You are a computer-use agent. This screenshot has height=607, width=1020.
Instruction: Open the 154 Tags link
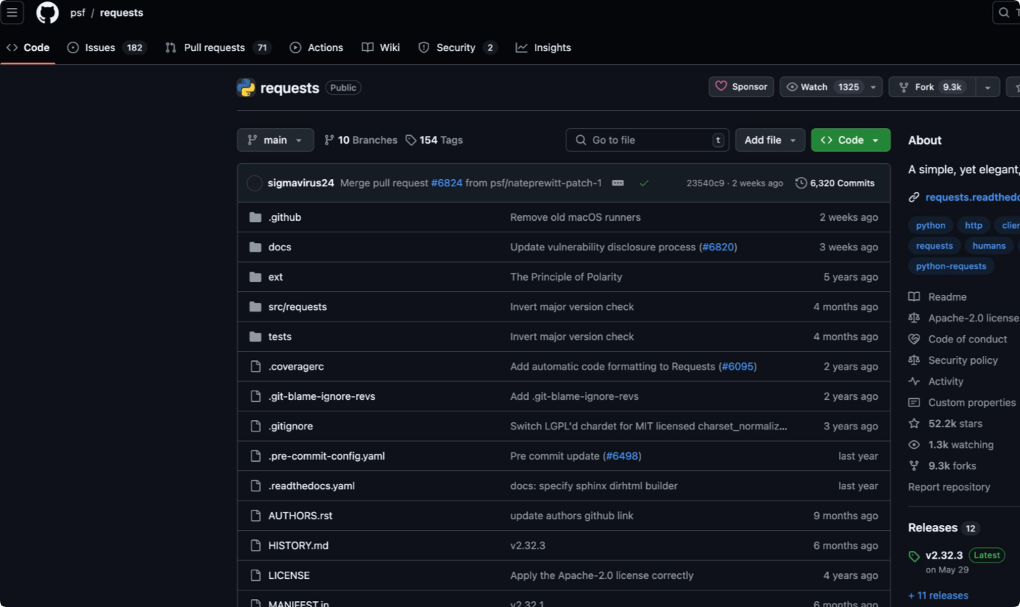point(434,140)
